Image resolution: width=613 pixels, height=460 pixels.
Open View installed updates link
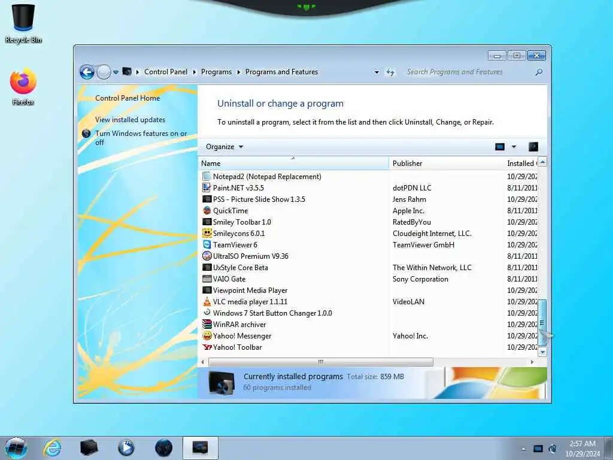[x=130, y=120]
